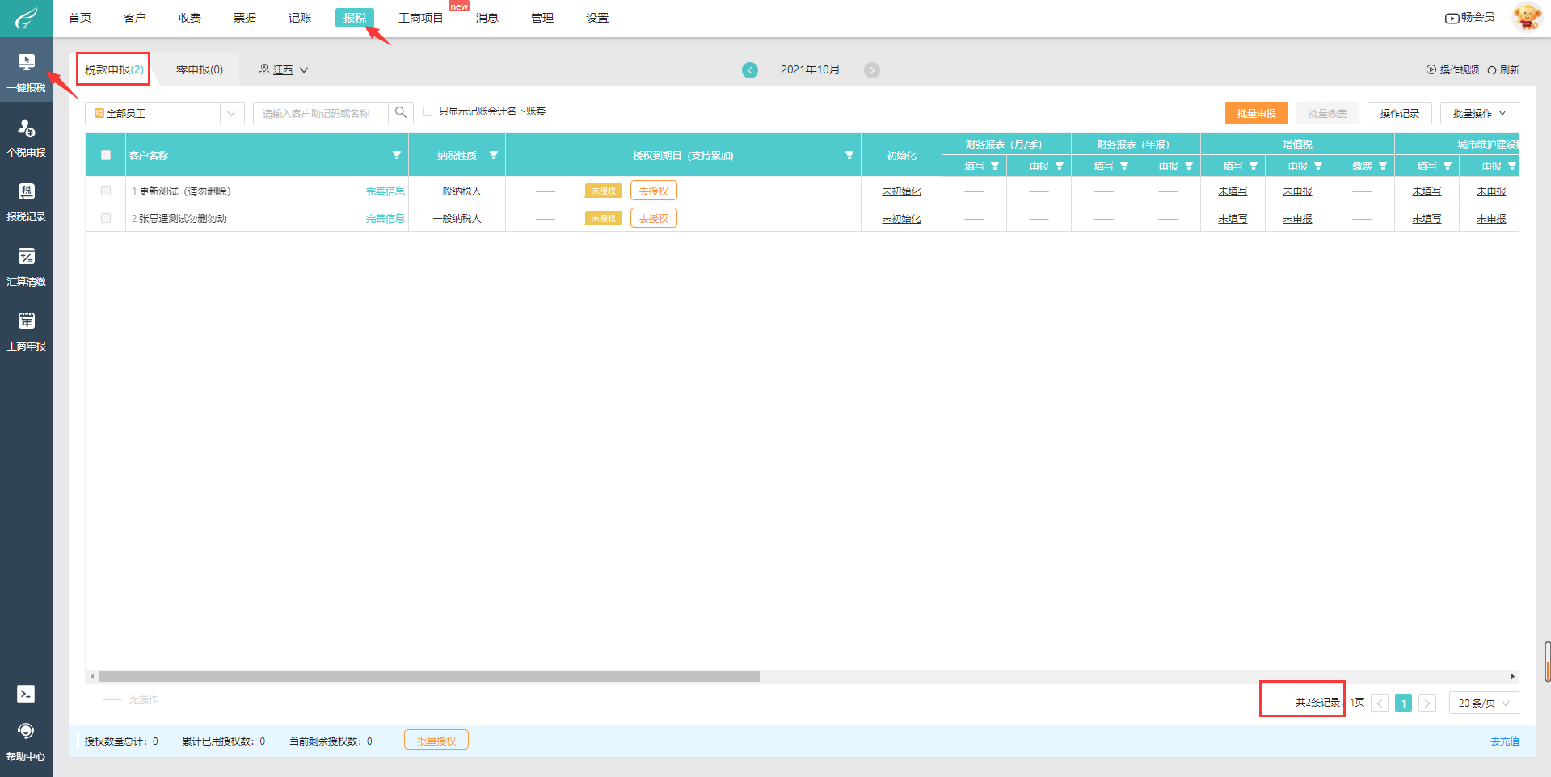The width and height of the screenshot is (1551, 777).
Task: Click 未初始化 link in 张思遥测试勿删勿动 row
Action: [x=901, y=219]
